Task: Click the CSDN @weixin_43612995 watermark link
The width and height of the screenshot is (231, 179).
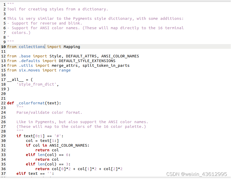Action: (197, 174)
